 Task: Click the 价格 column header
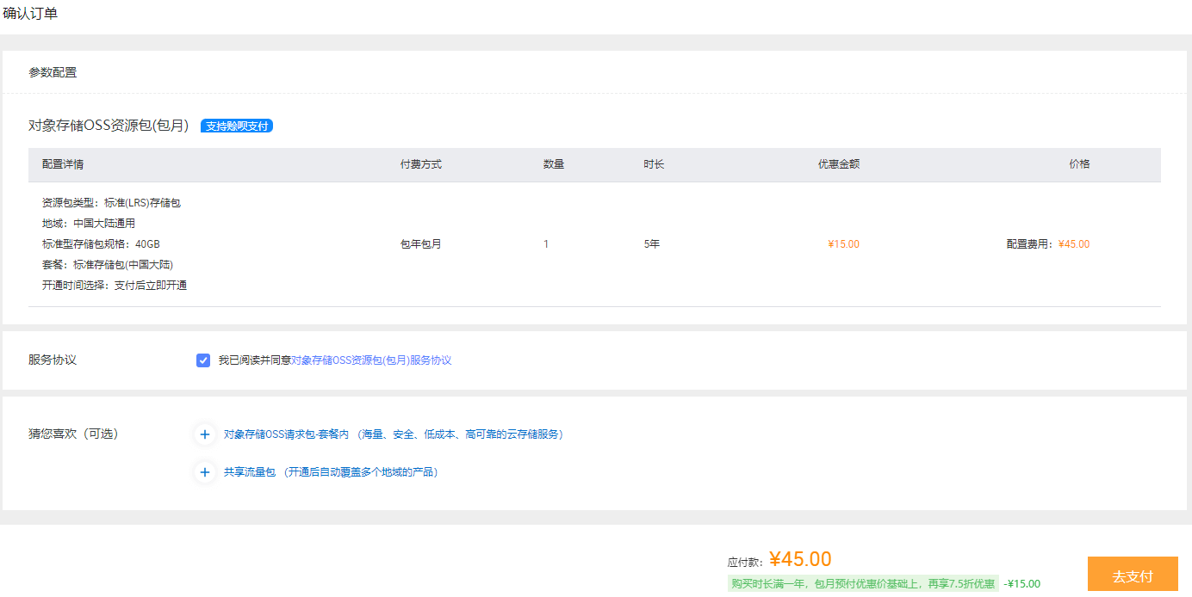pos(1079,164)
